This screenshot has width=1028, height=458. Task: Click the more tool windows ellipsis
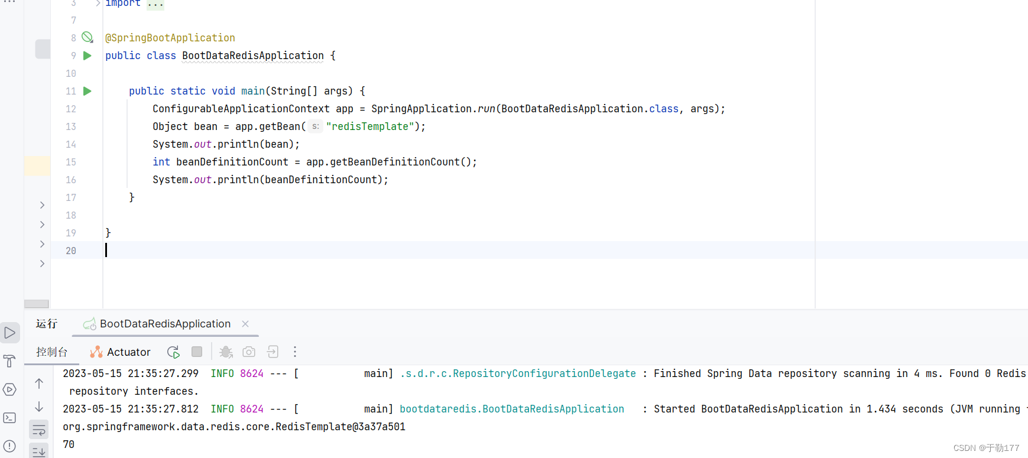coord(10,2)
